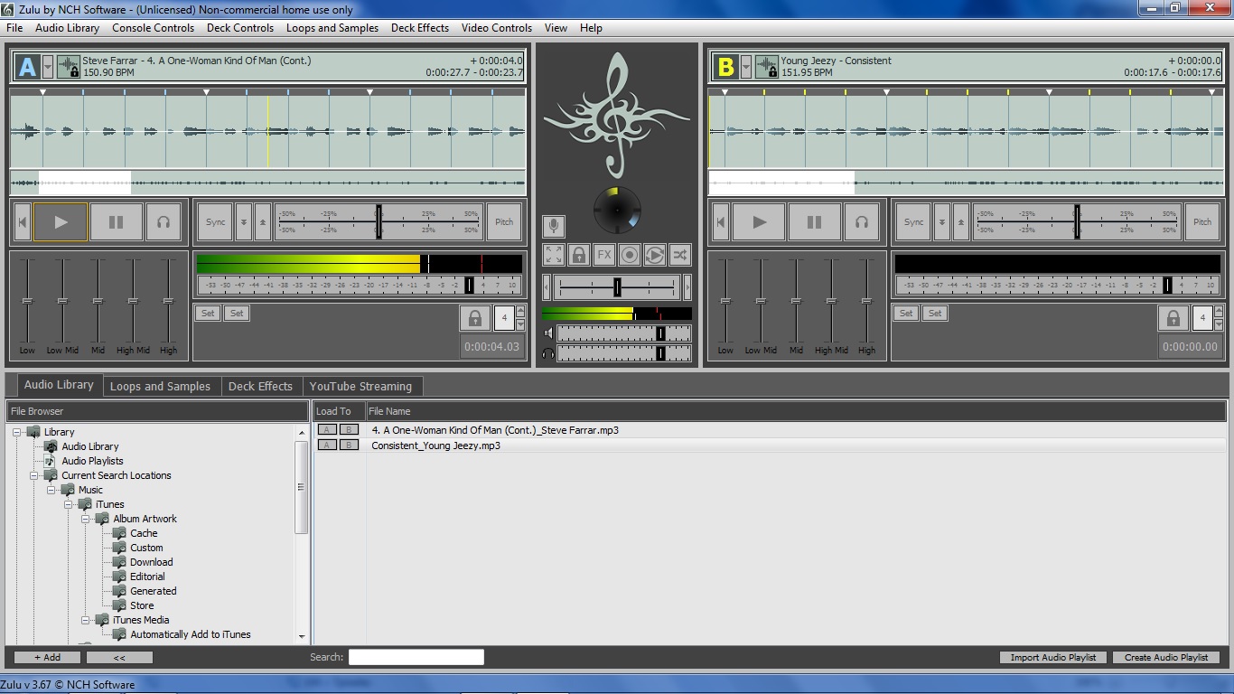Open the Video Controls menu
Viewport: 1234px width, 694px height.
496,28
